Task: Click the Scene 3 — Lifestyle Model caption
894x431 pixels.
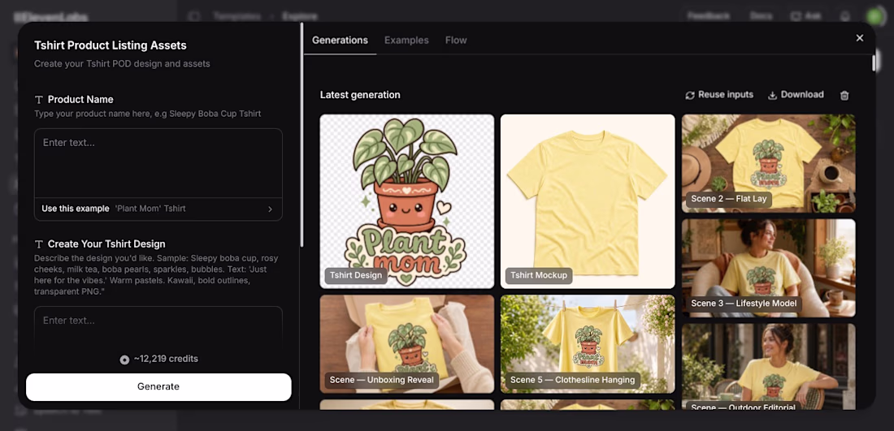Action: pyautogui.click(x=744, y=304)
